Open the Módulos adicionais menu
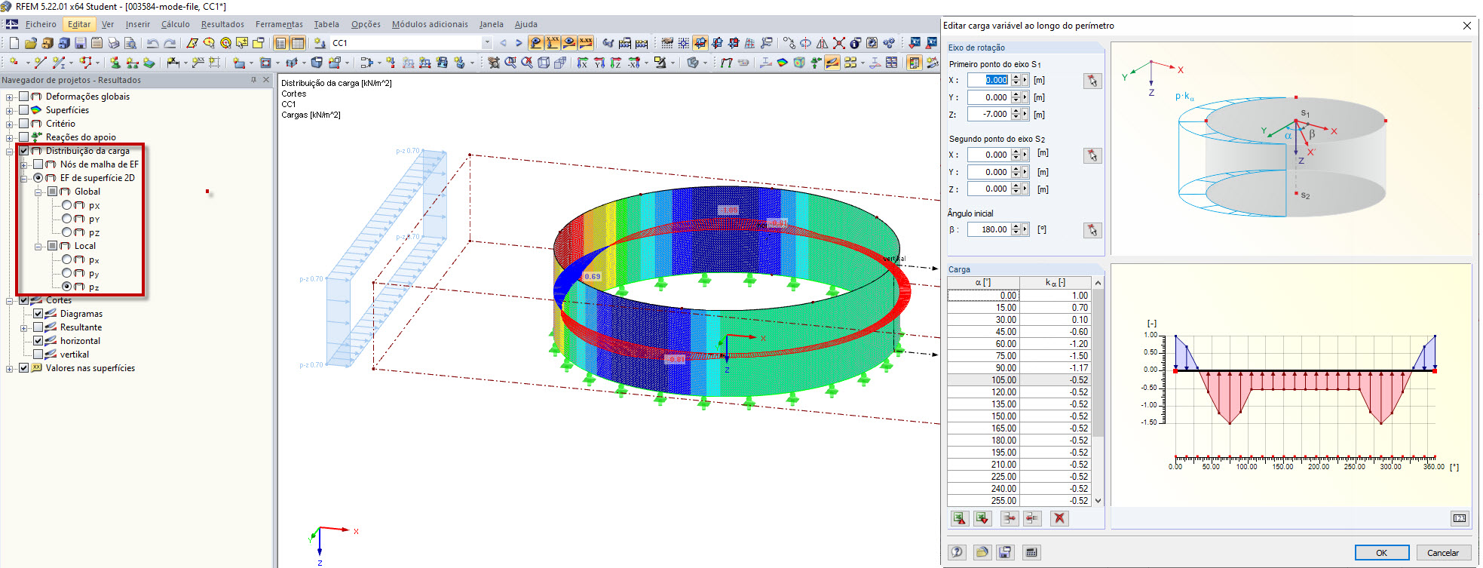 (430, 24)
